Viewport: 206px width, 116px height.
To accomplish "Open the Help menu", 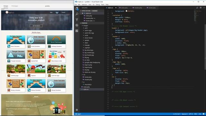I will 107,5.
